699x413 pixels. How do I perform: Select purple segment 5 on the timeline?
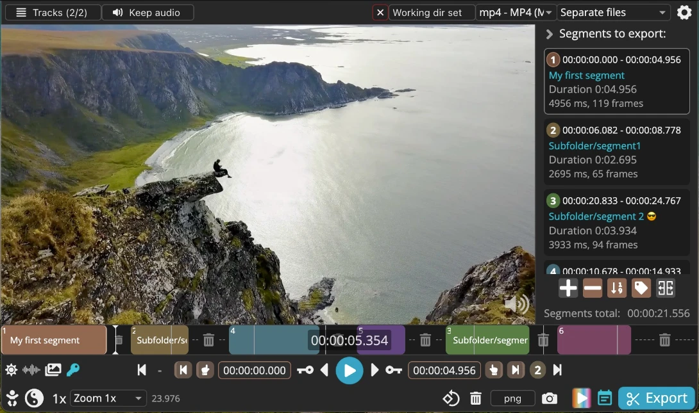point(381,340)
